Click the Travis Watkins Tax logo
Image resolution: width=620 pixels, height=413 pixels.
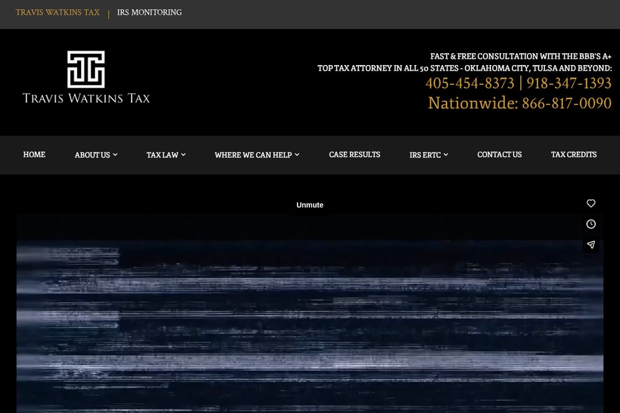tap(86, 77)
